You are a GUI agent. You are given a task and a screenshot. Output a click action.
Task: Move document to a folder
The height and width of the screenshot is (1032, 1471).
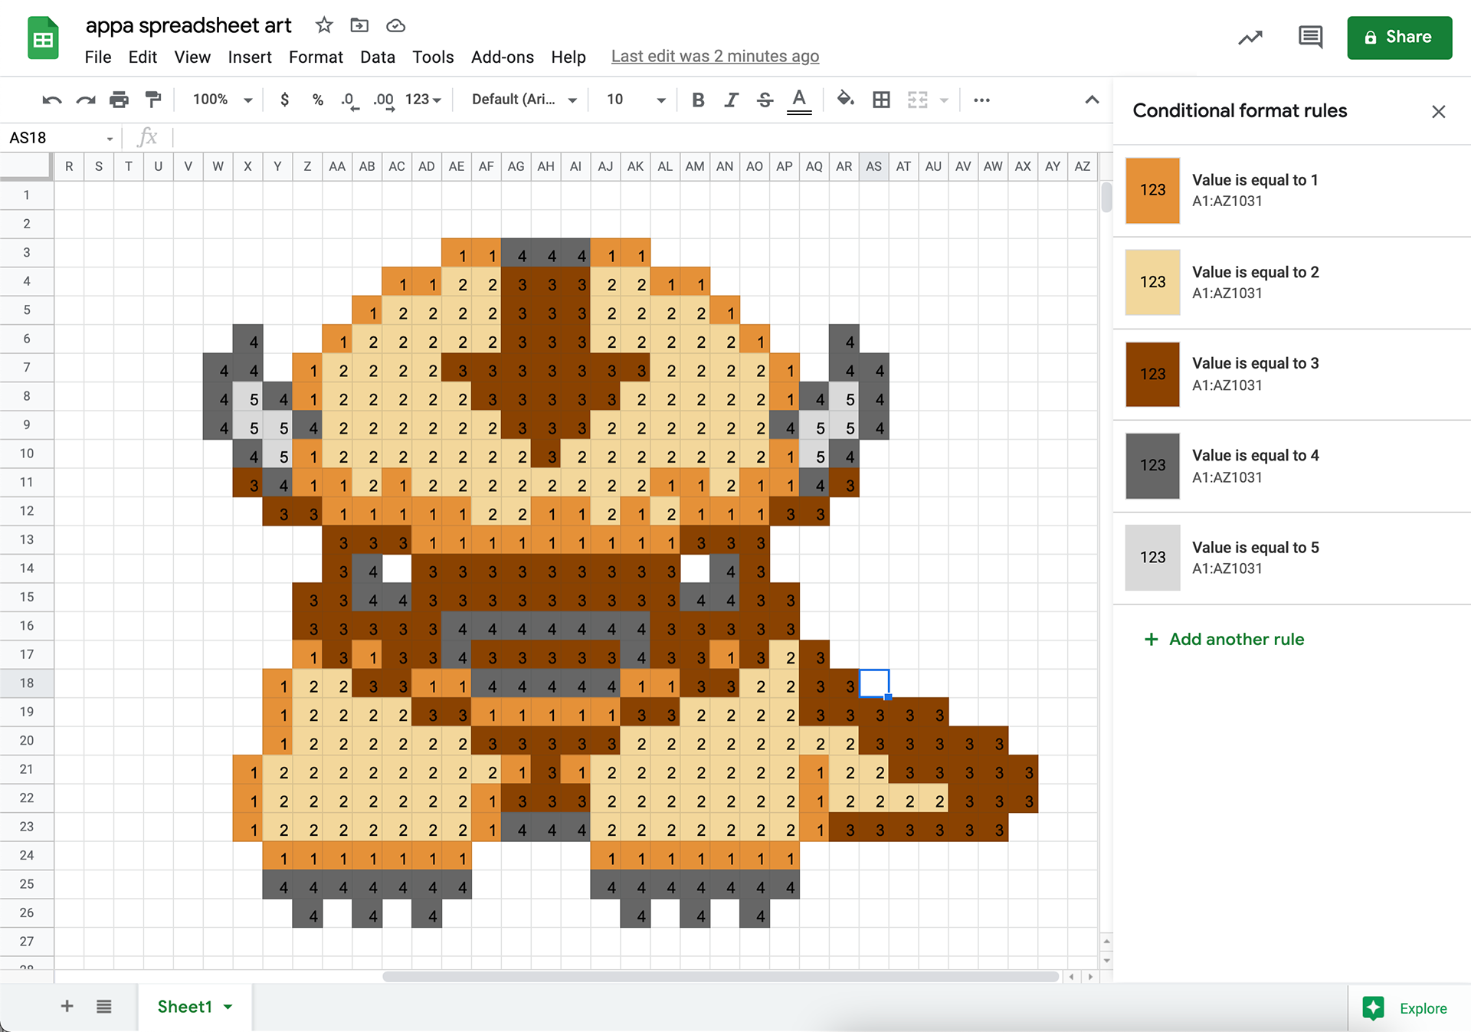(359, 25)
